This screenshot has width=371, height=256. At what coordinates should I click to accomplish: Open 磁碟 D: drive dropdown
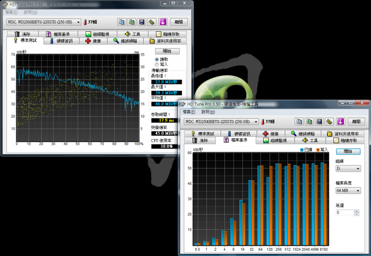348,169
